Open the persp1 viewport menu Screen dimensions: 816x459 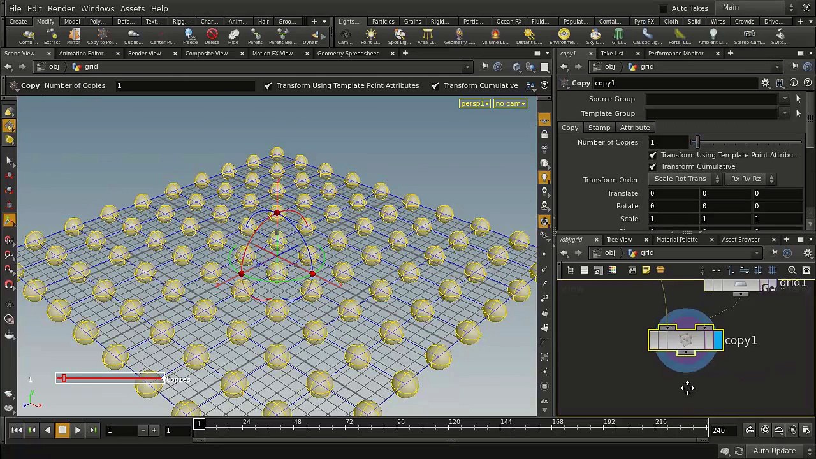[474, 103]
